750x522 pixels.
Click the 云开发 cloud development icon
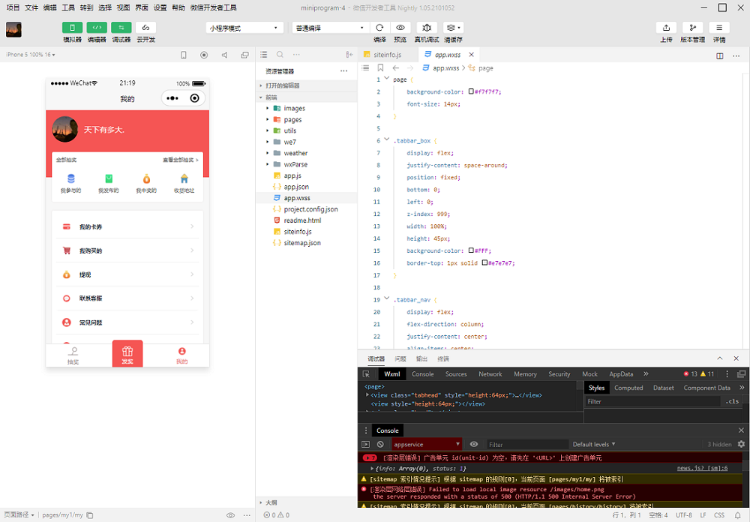pos(145,28)
